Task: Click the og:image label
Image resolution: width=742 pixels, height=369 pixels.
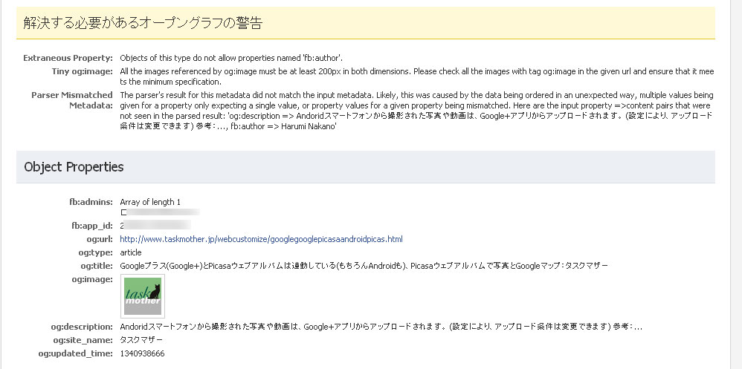Action: click(92, 279)
